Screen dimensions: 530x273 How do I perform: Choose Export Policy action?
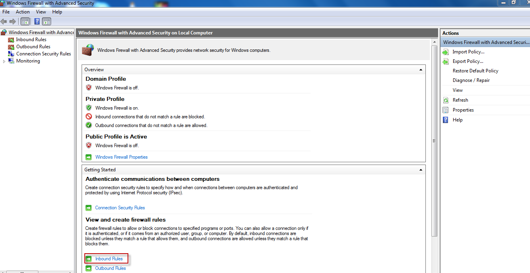[x=468, y=61]
